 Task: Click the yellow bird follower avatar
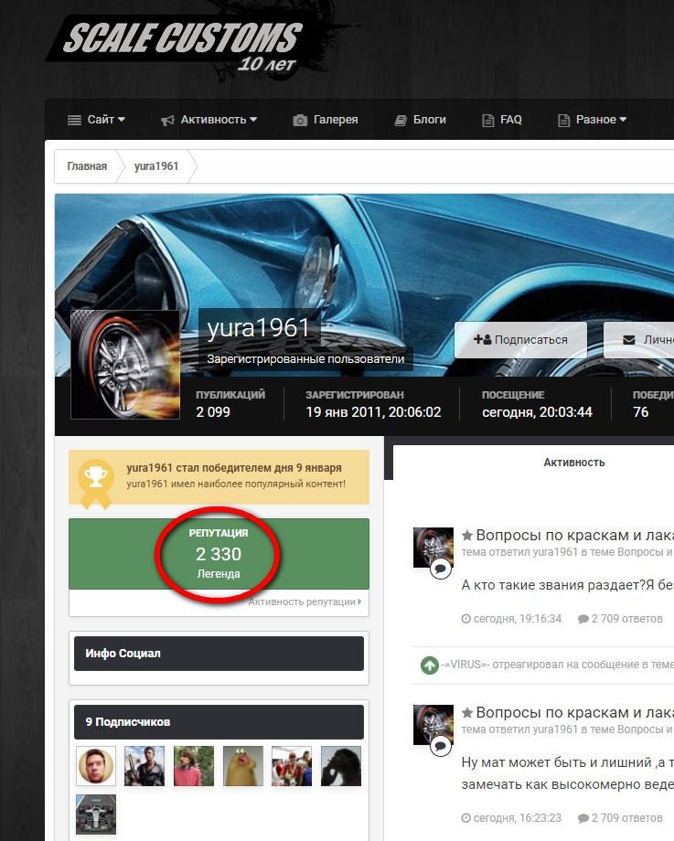click(243, 766)
